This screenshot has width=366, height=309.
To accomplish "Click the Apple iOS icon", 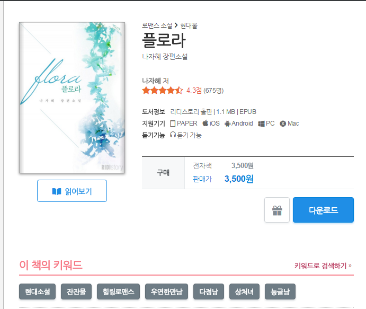I will coord(205,123).
